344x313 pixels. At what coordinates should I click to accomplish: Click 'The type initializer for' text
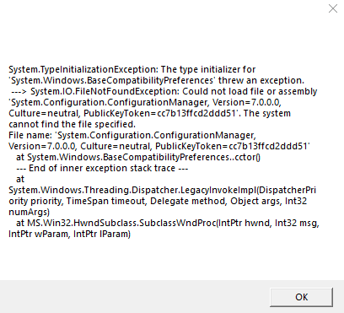tap(208, 69)
